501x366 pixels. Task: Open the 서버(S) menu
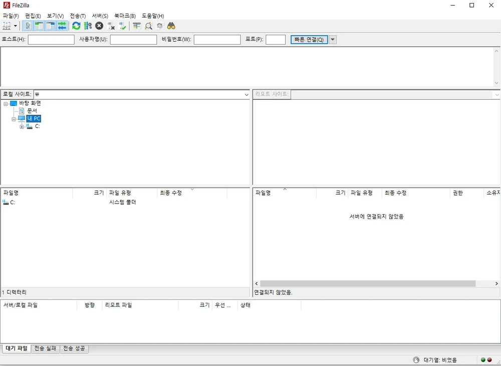(x=100, y=16)
